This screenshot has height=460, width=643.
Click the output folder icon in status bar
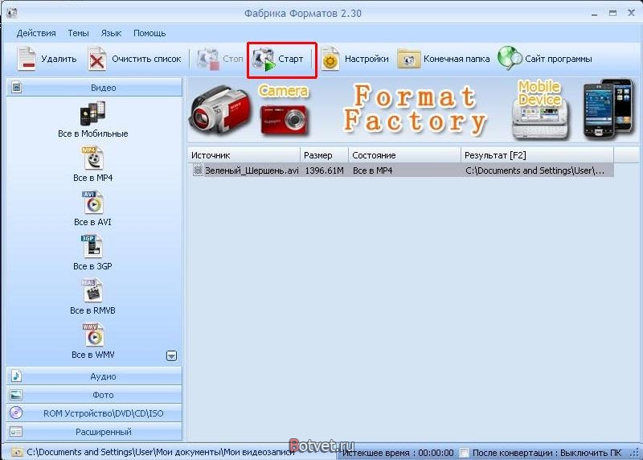(16, 452)
